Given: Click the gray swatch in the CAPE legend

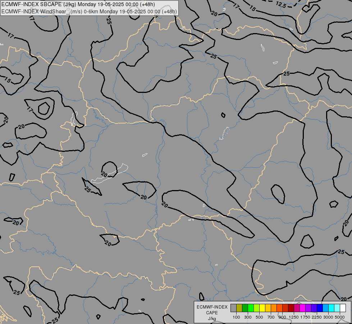Looking at the screenshot, I should 233,308.
